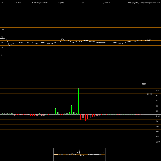The height and width of the screenshot is (161, 161).
Task: Click the RSI axis label 30
Action: click(x=2, y=47)
